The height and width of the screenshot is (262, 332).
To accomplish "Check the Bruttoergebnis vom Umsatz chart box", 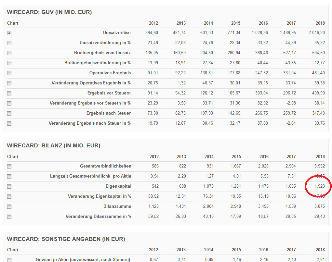I will [x=9, y=53].
